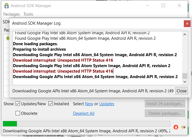192x137 pixels.
Task: Click the Android SDK Manager title icon
Action: 7,5
